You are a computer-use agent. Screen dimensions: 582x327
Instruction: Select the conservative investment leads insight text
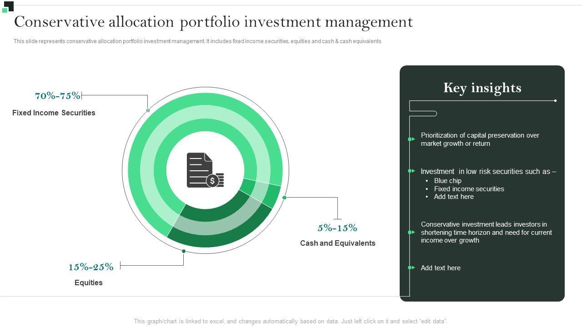(487, 232)
